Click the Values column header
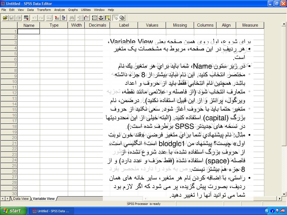This screenshot has width=287, height=215. point(152,25)
